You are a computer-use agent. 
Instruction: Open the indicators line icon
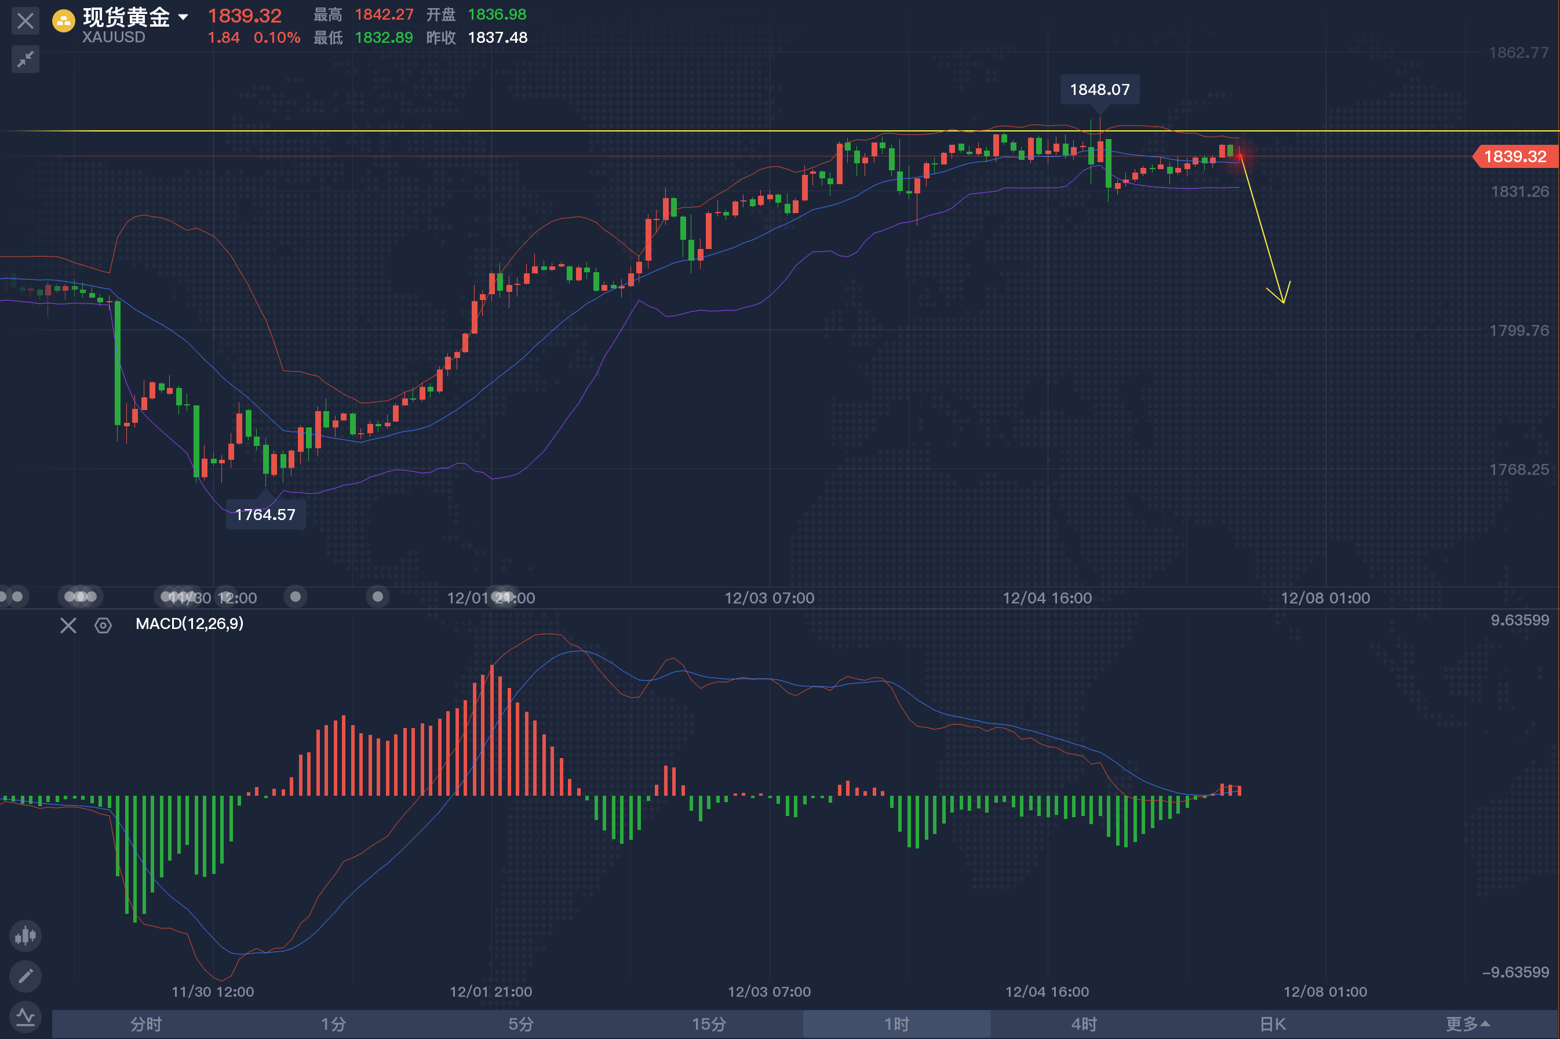tap(25, 1016)
